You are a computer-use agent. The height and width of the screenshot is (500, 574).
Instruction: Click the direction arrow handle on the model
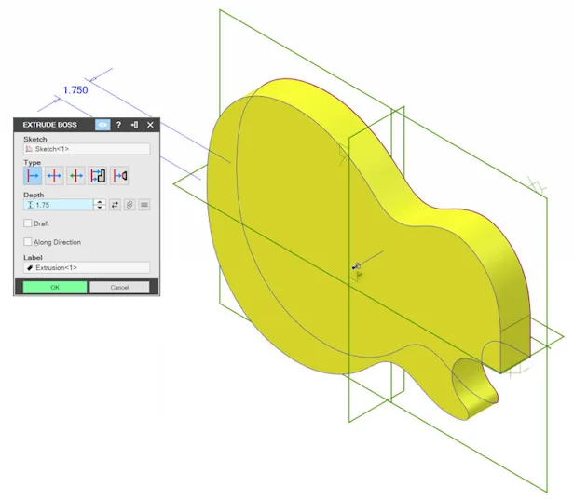pyautogui.click(x=356, y=266)
